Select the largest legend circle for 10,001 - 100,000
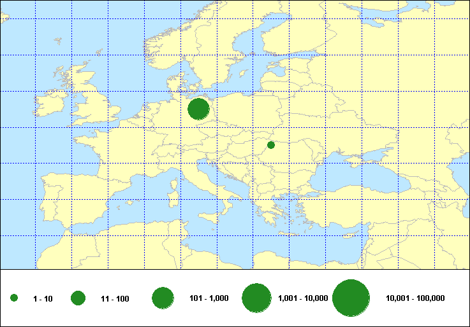Image resolution: width=470 pixels, height=327 pixels. point(351,298)
